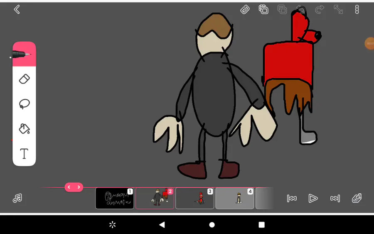Jump to the last frame
This screenshot has width=374, height=234.
(x=335, y=198)
